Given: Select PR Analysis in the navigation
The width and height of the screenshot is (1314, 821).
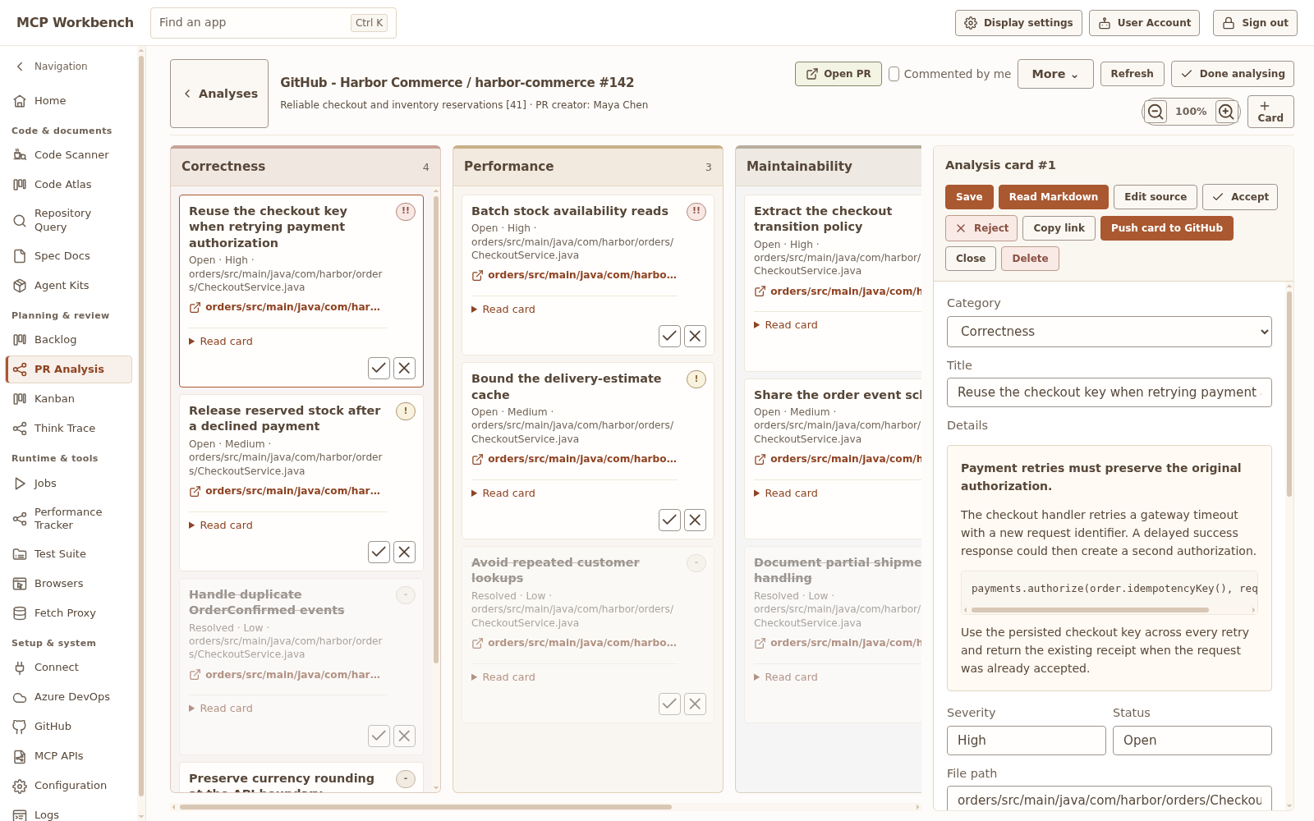Looking at the screenshot, I should [x=69, y=369].
